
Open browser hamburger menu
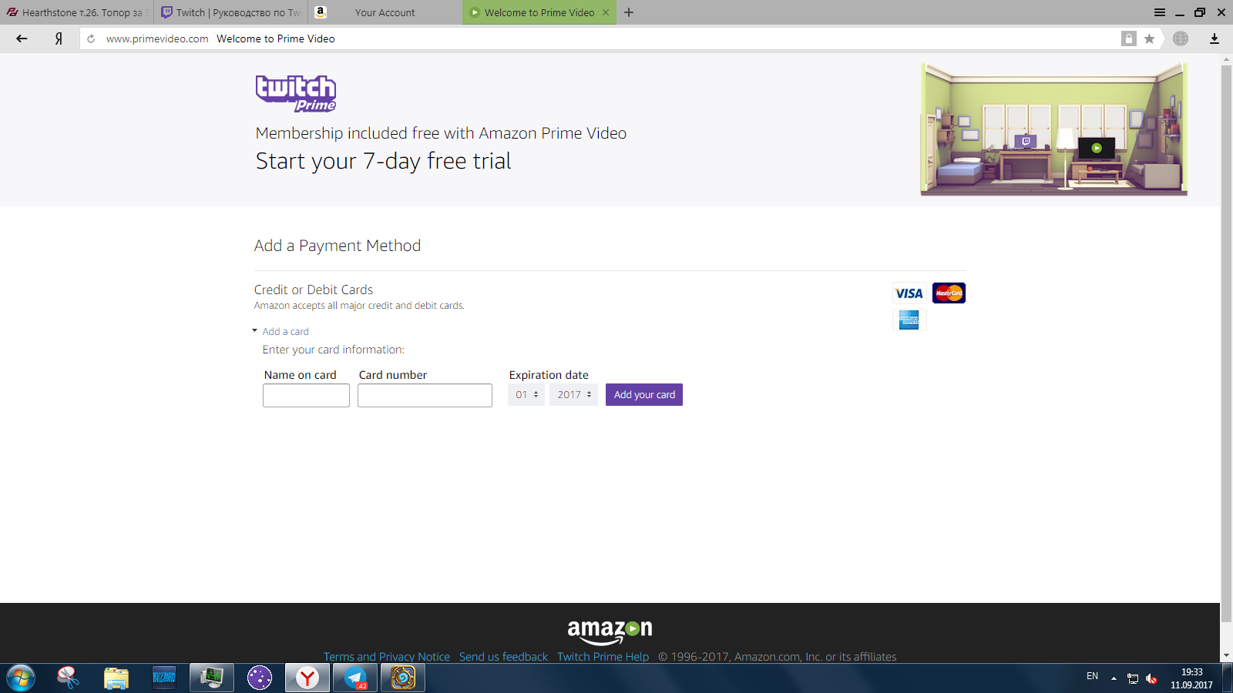tap(1159, 12)
